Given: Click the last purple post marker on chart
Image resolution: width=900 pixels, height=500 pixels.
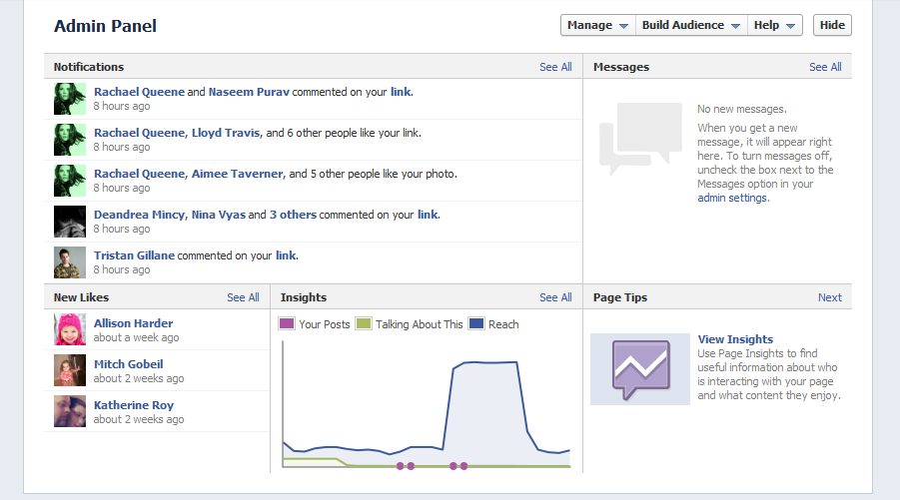Looking at the screenshot, I should pos(463,466).
